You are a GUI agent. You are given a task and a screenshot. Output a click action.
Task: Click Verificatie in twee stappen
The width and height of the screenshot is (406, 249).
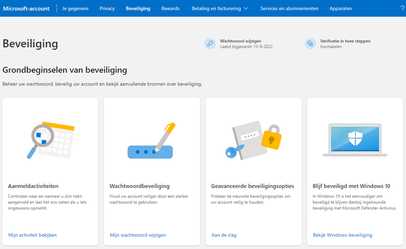345,41
